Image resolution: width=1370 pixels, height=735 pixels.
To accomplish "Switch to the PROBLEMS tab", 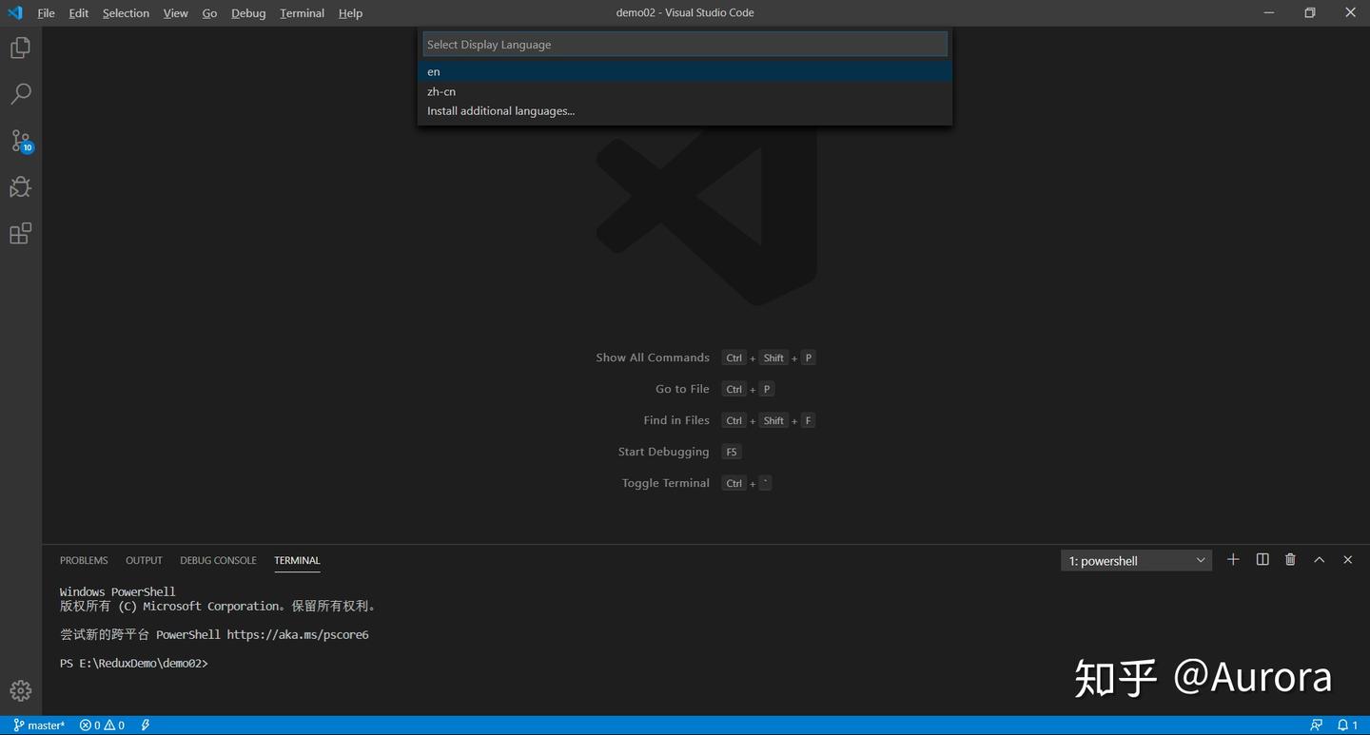I will tap(84, 560).
